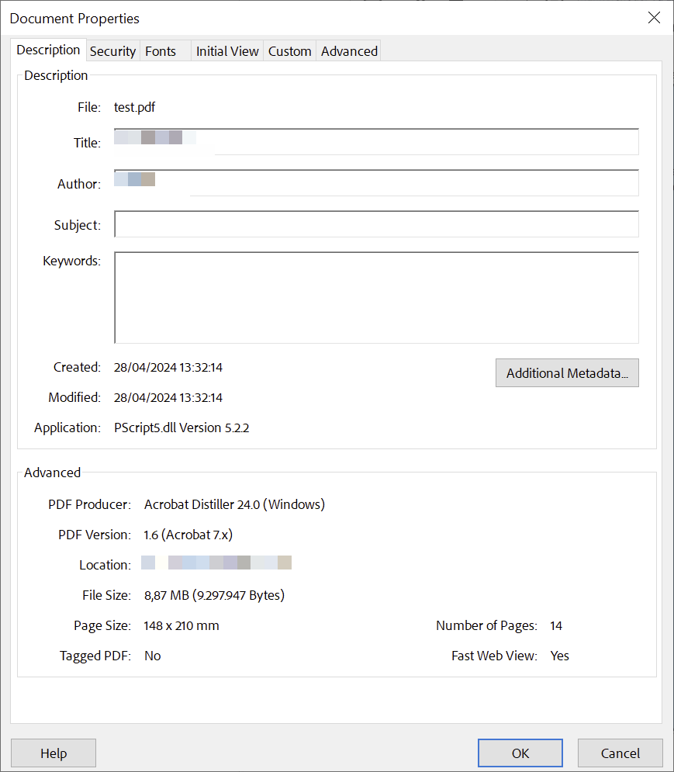Open Help for document properties

pos(53,753)
